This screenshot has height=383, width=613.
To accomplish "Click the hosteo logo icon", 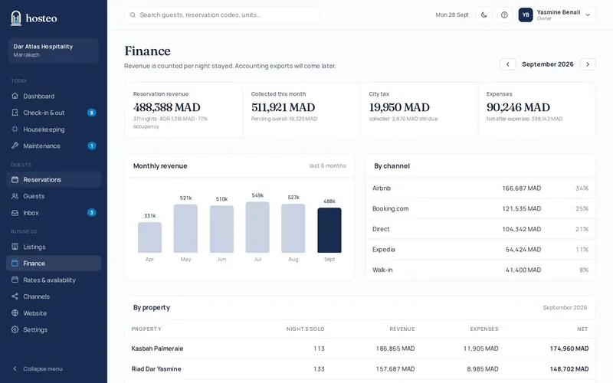I will tap(15, 18).
